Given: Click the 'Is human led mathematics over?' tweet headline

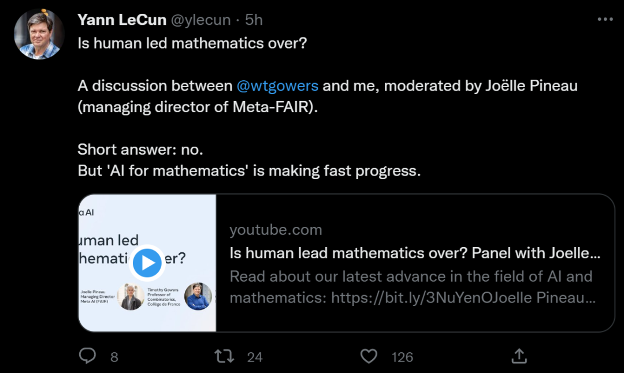Looking at the screenshot, I should (x=192, y=44).
